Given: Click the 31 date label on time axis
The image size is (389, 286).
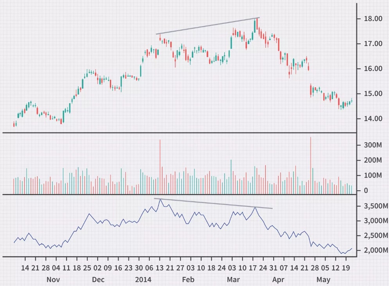Looking at the screenshot, I should (x=270, y=269).
